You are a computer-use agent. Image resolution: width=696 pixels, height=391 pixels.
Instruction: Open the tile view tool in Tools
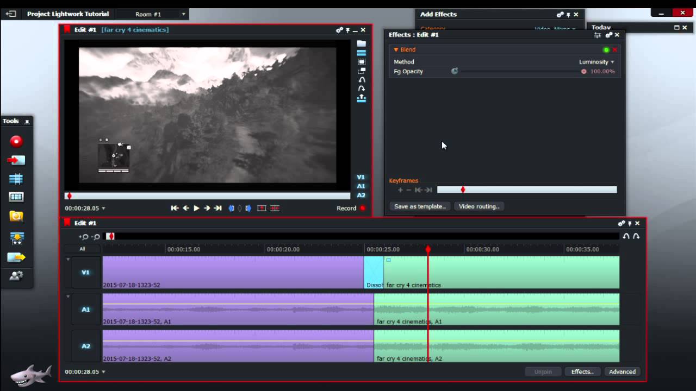(16, 197)
